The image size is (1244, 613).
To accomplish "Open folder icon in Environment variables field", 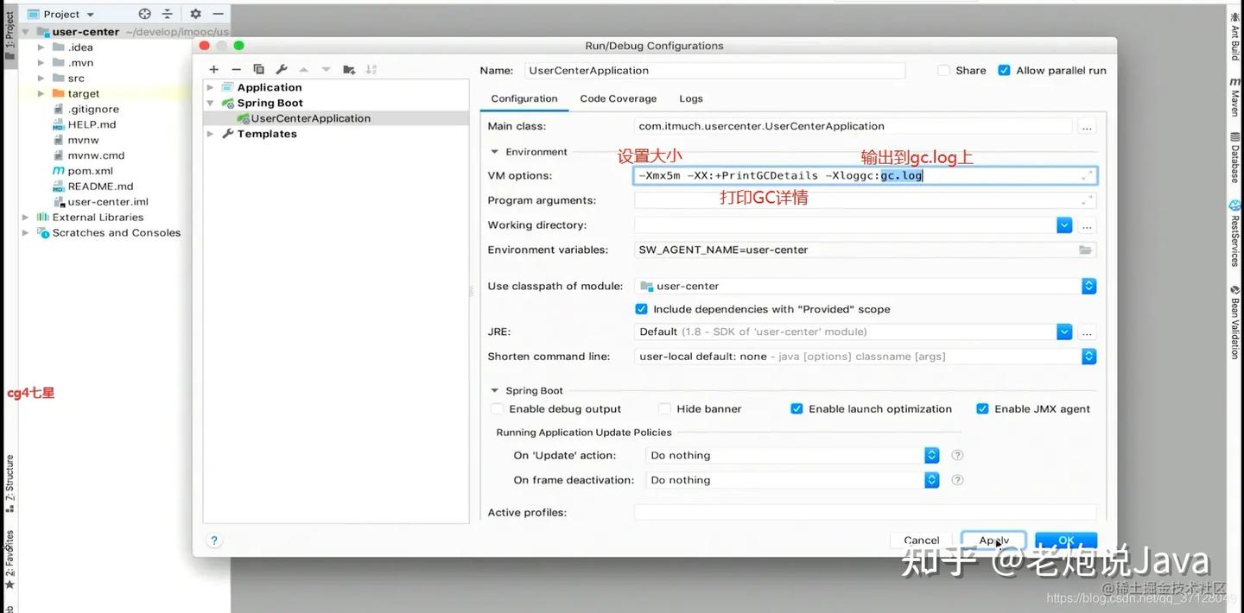I will point(1085,250).
